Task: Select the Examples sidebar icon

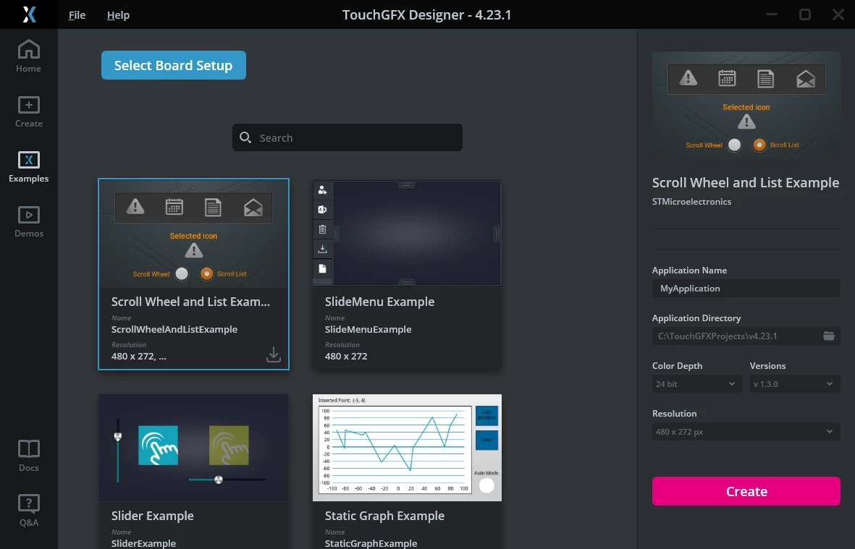Action: [28, 160]
